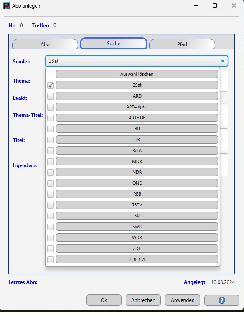Tick the ARD-alpha checkbox
The width and height of the screenshot is (244, 320).
(x=51, y=107)
